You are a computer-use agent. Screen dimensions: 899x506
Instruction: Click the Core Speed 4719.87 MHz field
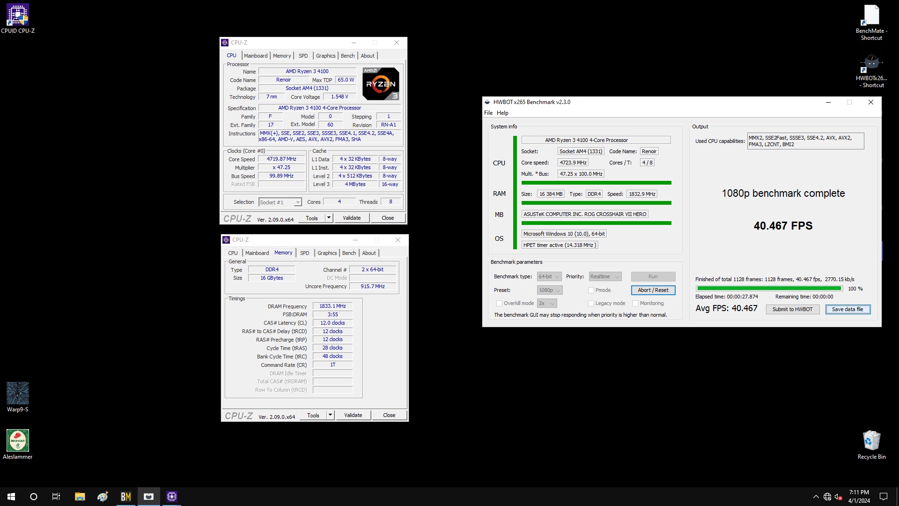[x=281, y=159]
